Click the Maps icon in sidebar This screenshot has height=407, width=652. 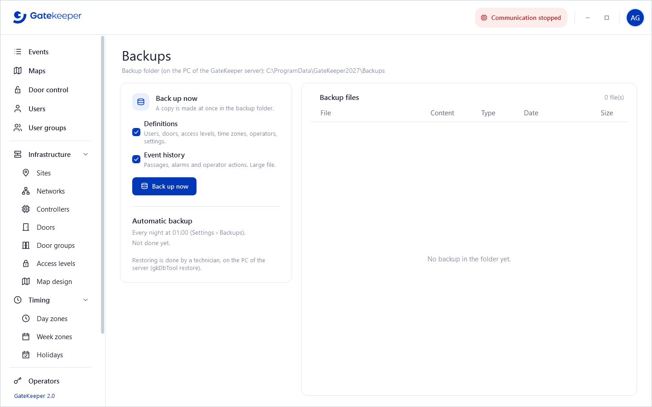pos(18,71)
